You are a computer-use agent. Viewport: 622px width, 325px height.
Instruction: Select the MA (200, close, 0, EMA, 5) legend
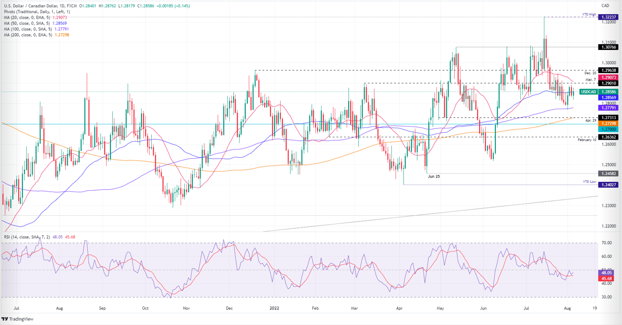[x=31, y=35]
